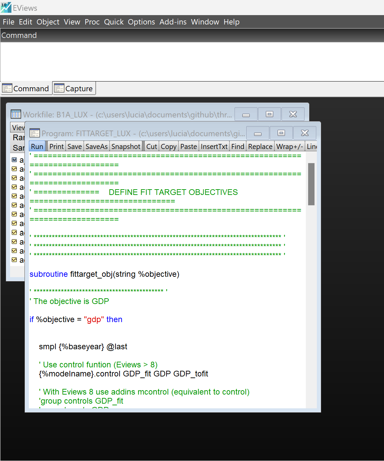This screenshot has height=461, width=384.
Task: Run the FITTARGET_LUX program
Action: pyautogui.click(x=37, y=147)
